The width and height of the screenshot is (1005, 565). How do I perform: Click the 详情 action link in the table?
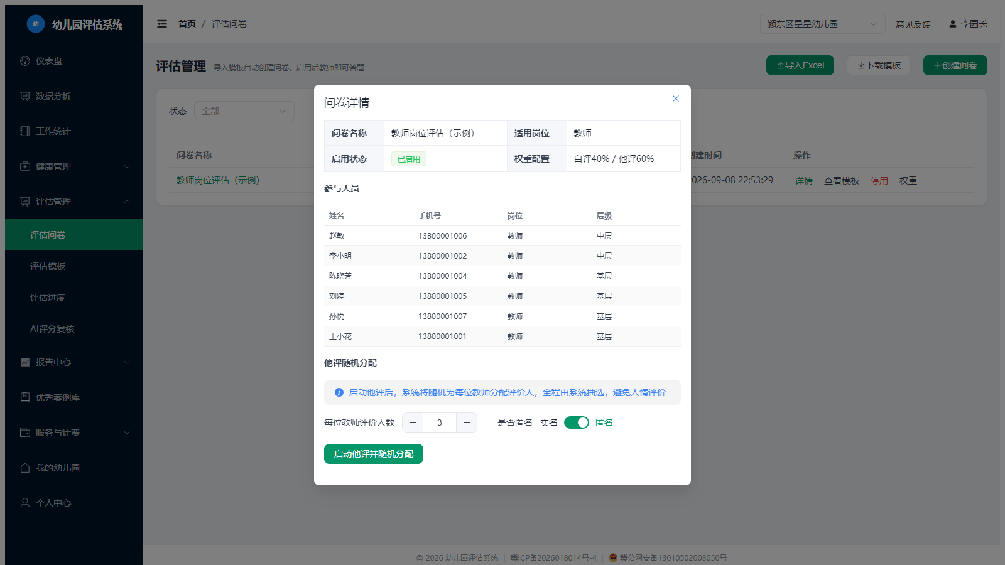(x=804, y=181)
